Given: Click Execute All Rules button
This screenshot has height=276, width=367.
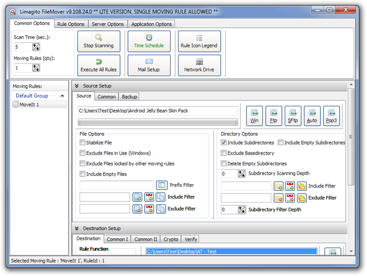Looking at the screenshot, I should (99, 65).
